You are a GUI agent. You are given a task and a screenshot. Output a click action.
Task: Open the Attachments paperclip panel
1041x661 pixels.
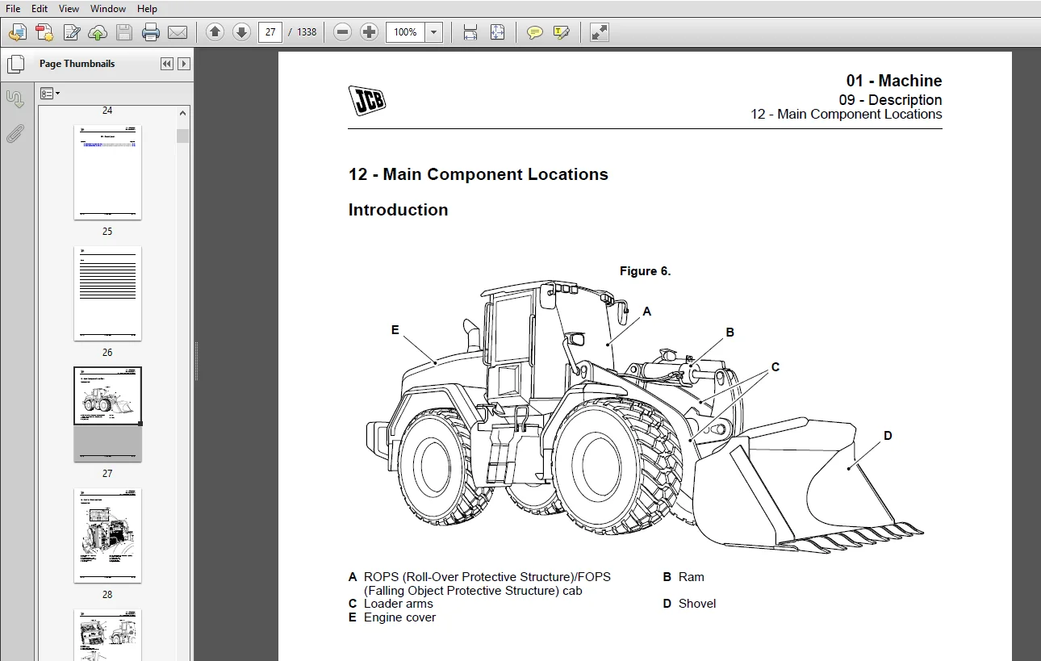pyautogui.click(x=15, y=134)
